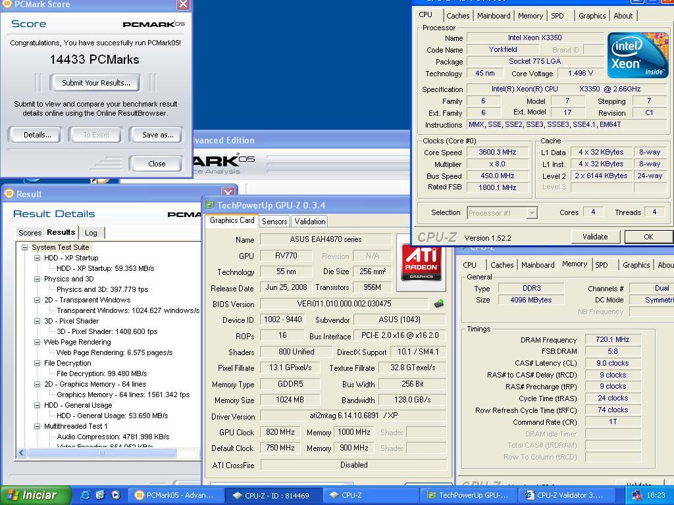The height and width of the screenshot is (505, 674).
Task: Click the GPU-Z BIOS save chip icon
Action: (439, 304)
